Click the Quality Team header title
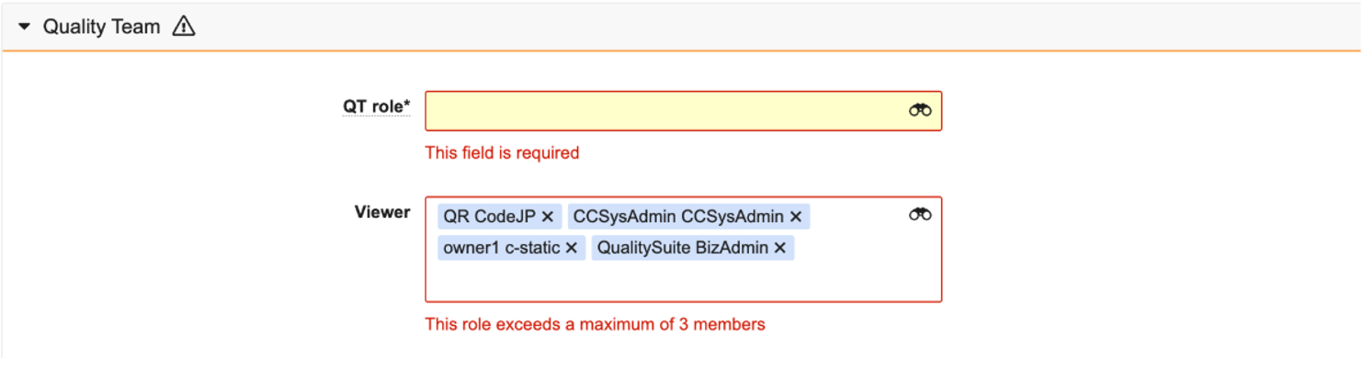The height and width of the screenshot is (371, 1364). [x=102, y=28]
